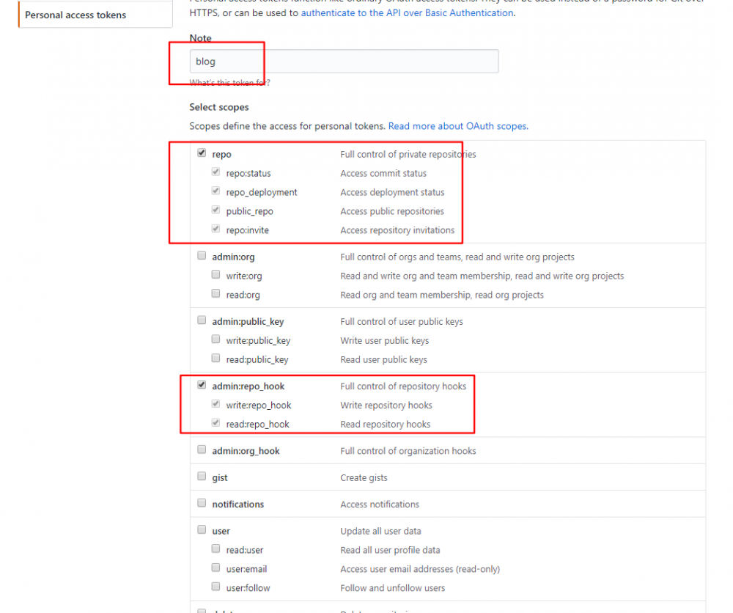The width and height of the screenshot is (733, 613).
Task: Open the Read more about OAuth scopes link
Action: 457,125
